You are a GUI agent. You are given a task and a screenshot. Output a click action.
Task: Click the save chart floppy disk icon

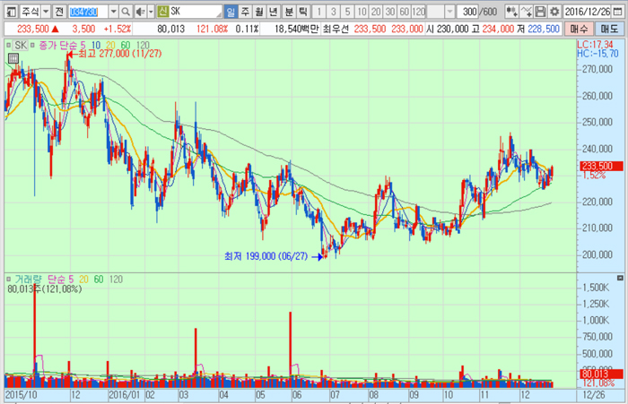pos(541,12)
